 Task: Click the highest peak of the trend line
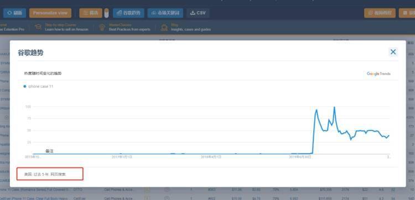(x=335, y=107)
